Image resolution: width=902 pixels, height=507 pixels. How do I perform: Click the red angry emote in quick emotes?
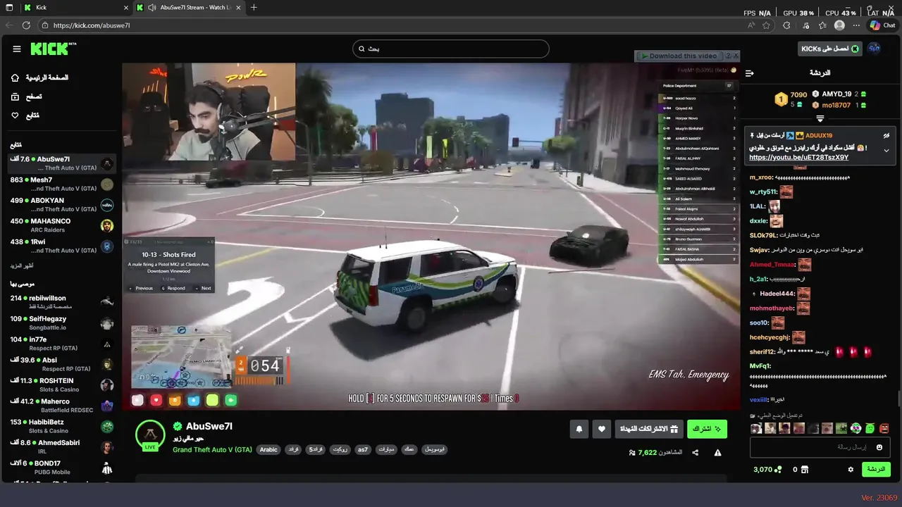point(884,428)
